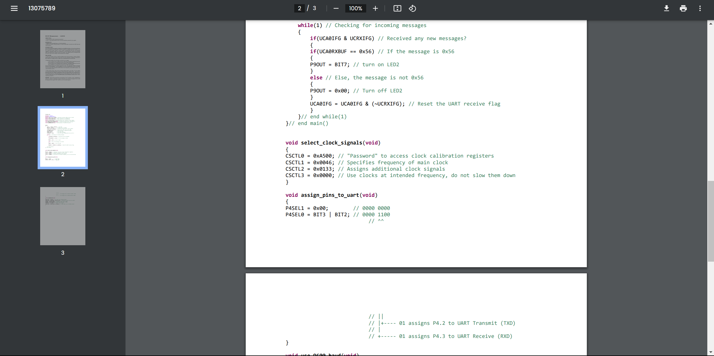Click the assign_pins_to_uart function name
Viewport: 714px width, 356px height.
coord(330,195)
